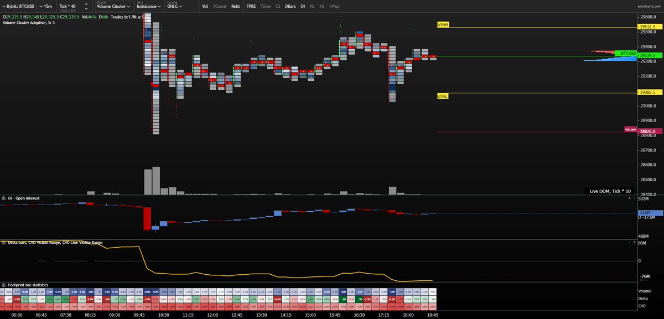
Task: Open the Volume Cluster type dropdown
Action: pyautogui.click(x=113, y=6)
